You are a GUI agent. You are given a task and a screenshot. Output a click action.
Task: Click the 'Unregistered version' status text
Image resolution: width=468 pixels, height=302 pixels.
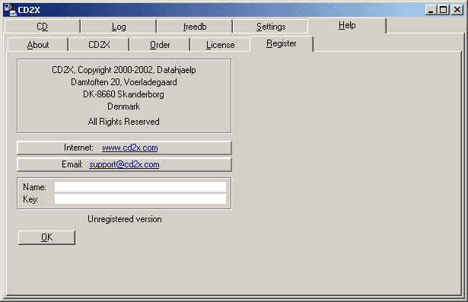point(125,219)
